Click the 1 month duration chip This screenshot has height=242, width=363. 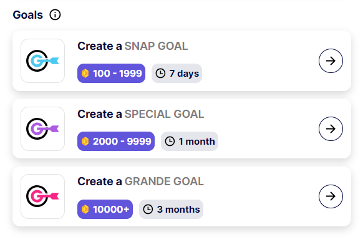coord(190,141)
